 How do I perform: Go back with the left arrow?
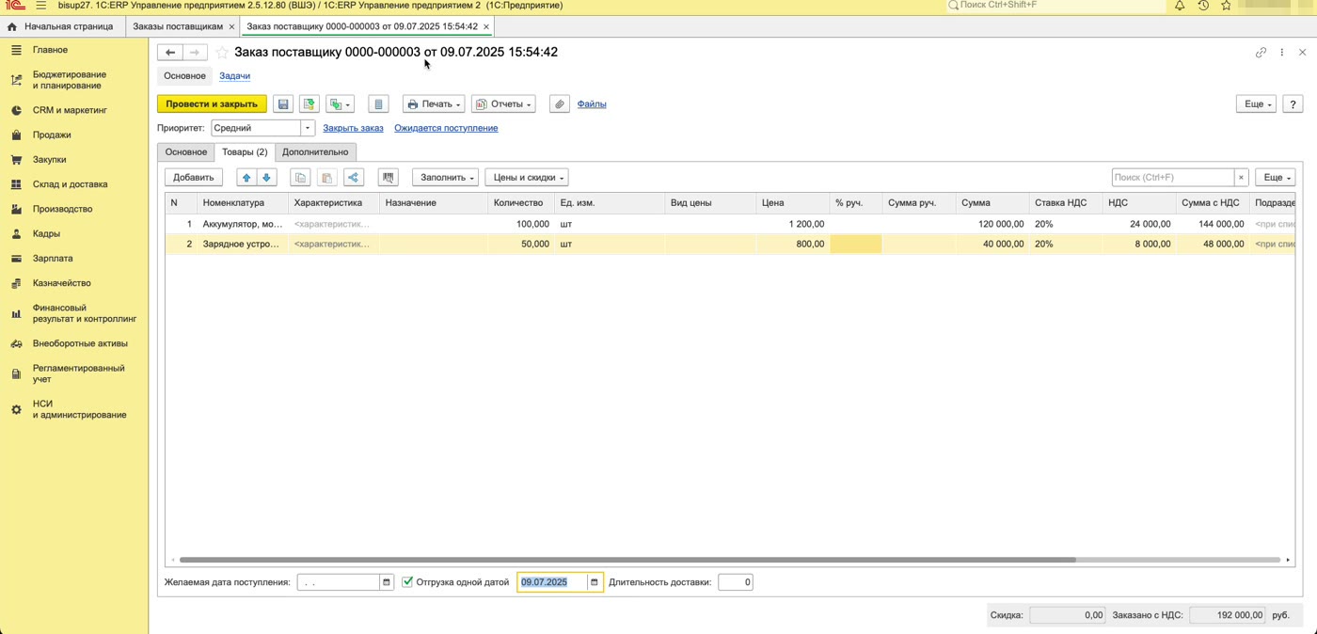pos(170,53)
